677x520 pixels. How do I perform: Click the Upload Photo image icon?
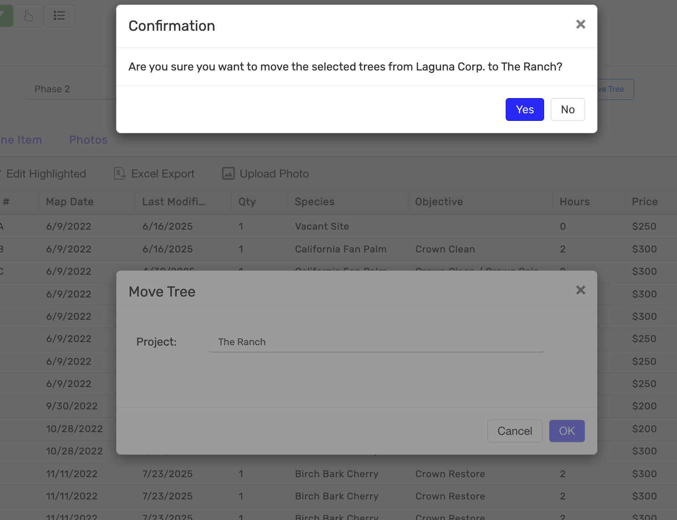tap(228, 173)
